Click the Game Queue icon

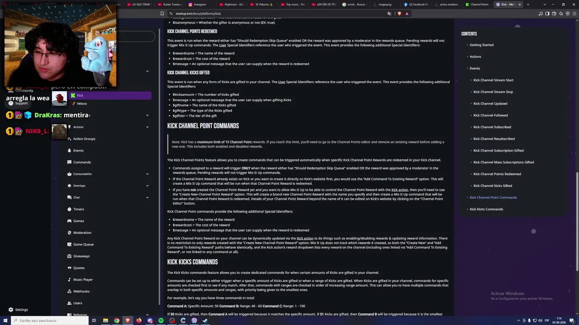[x=69, y=244]
